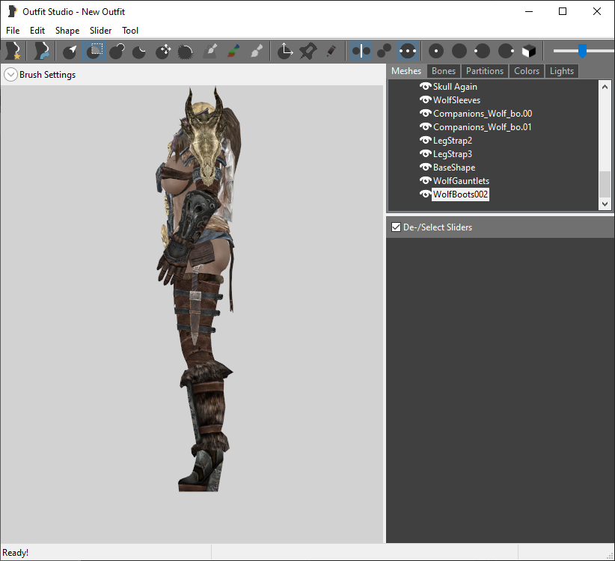Minimize the Outfit Studio window
The width and height of the screenshot is (615, 561).
click(529, 11)
